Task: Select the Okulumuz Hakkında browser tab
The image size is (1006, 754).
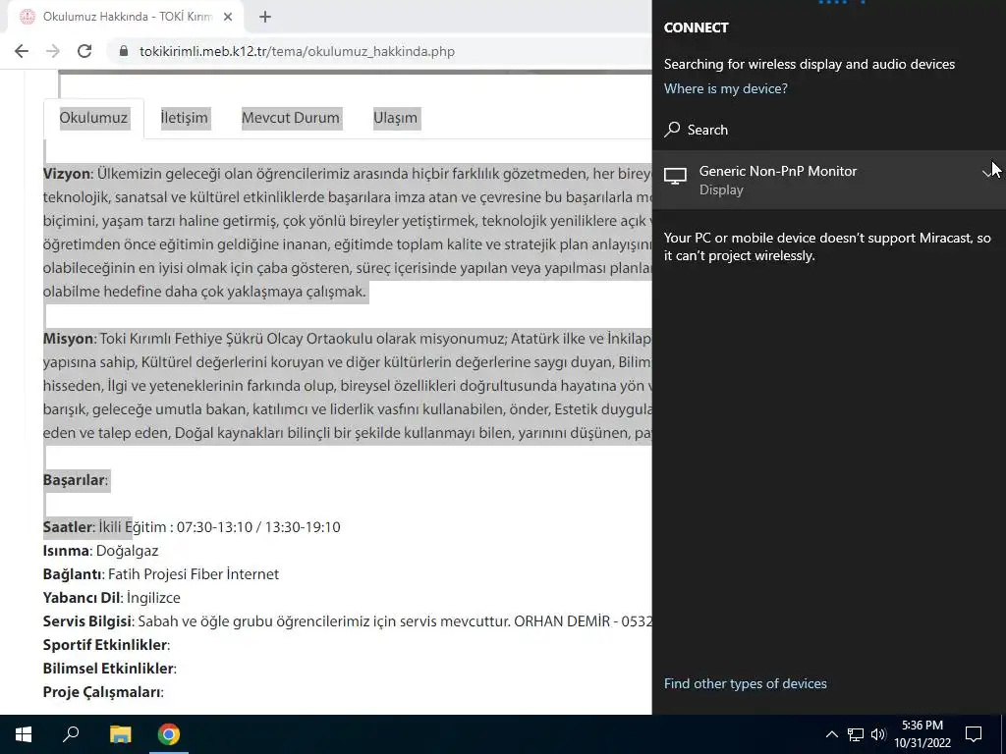Action: 126,17
